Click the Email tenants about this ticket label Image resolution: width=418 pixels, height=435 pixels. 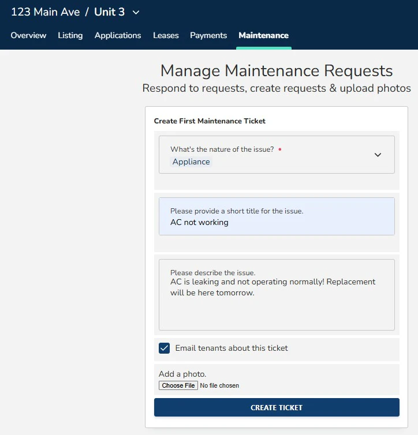point(232,348)
